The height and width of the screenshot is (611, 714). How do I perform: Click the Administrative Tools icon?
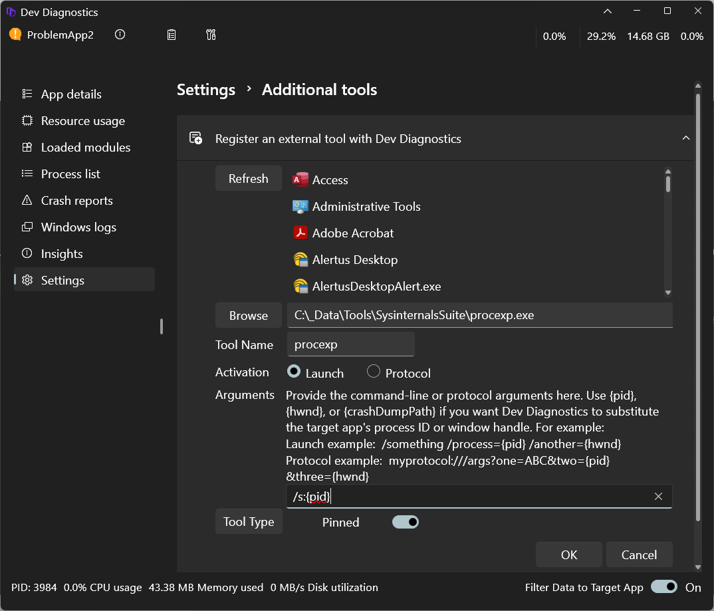pos(300,206)
